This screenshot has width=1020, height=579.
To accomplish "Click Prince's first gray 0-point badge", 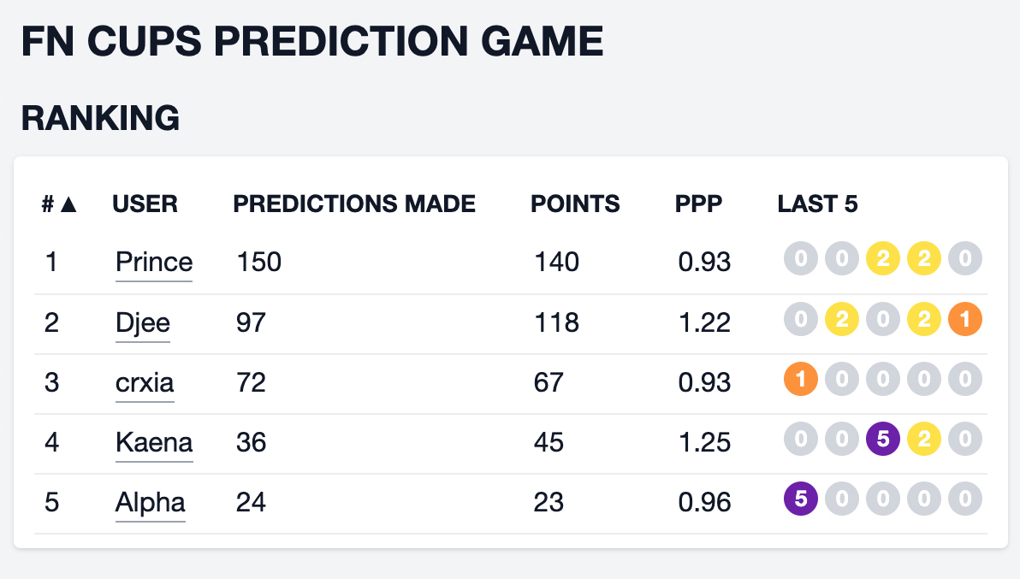I will pos(801,260).
